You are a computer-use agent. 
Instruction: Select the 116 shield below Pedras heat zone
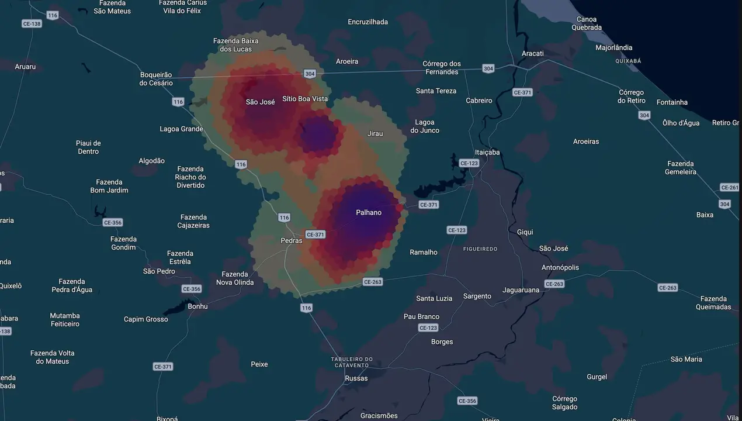pos(306,308)
